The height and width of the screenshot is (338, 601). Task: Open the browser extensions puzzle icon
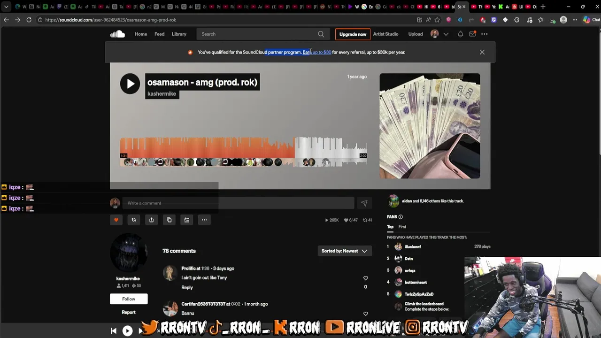click(x=516, y=20)
